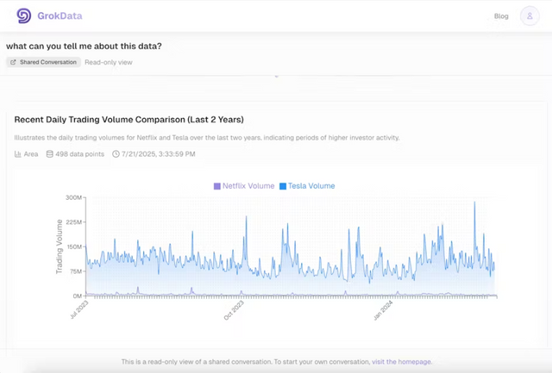The image size is (552, 373).
Task: Select the 'Read-only view' label
Action: click(x=109, y=62)
